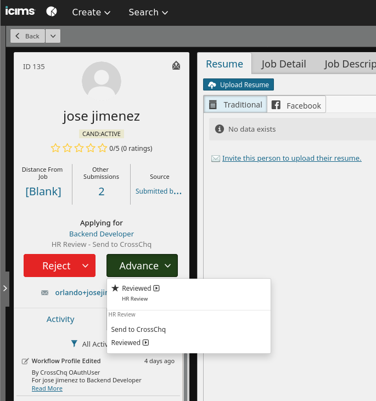Image resolution: width=376 pixels, height=401 pixels.
Task: Select the Facebook resume view tab
Action: (x=296, y=105)
